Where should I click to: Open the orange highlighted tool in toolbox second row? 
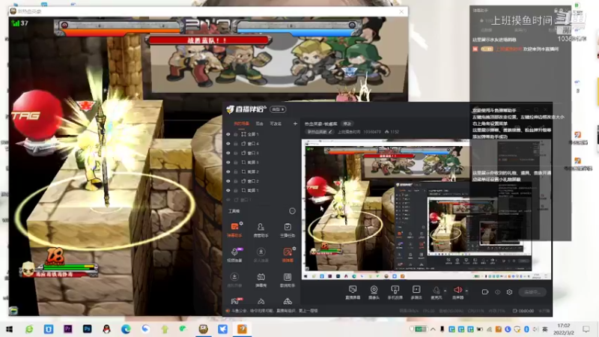[288, 255]
